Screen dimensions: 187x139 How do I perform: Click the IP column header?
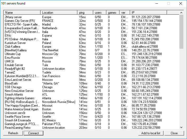coord(148,13)
